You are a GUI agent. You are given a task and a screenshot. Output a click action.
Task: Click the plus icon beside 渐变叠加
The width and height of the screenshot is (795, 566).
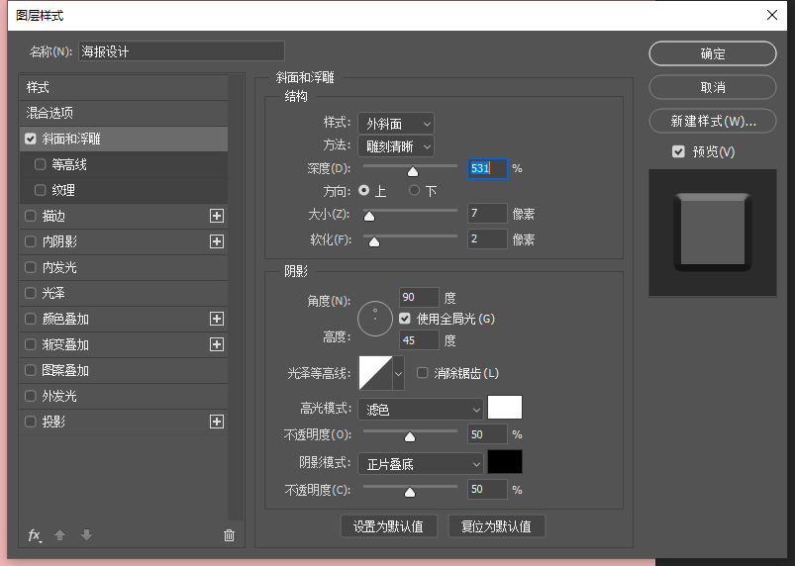(x=217, y=344)
